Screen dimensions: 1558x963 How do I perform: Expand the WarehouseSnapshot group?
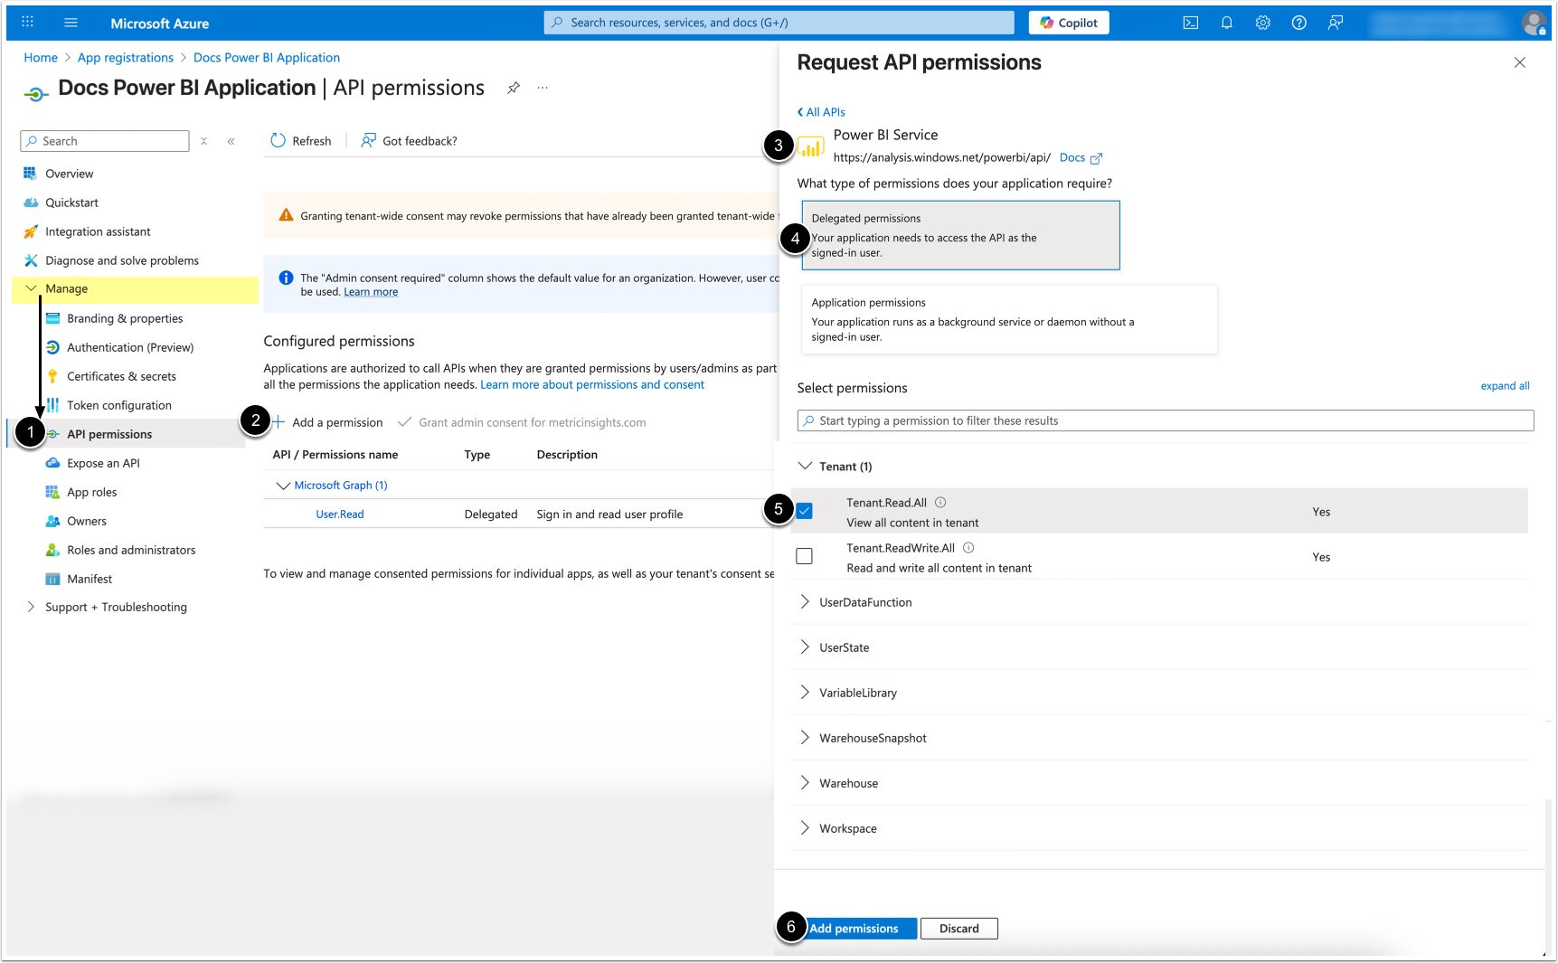click(805, 738)
